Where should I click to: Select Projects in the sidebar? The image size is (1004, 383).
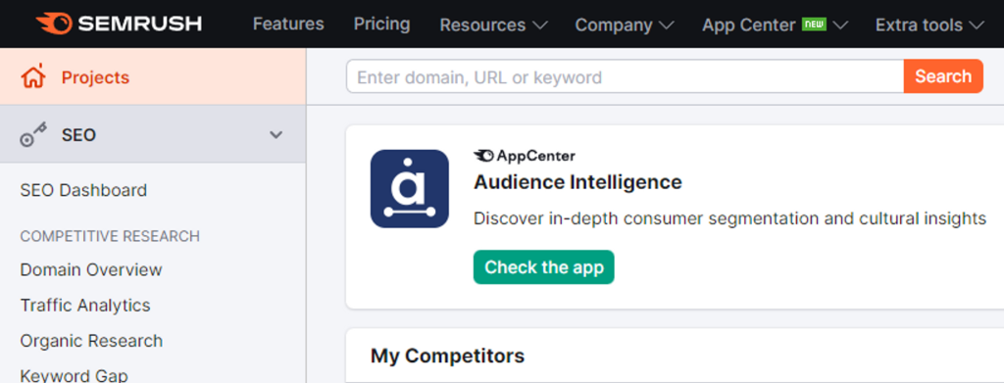pos(153,76)
